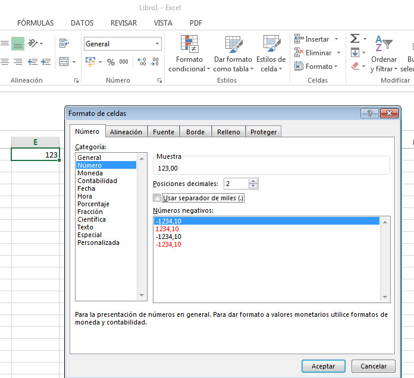Click the decrease indent icon
Screen dimensions: 414x378
tap(33, 62)
